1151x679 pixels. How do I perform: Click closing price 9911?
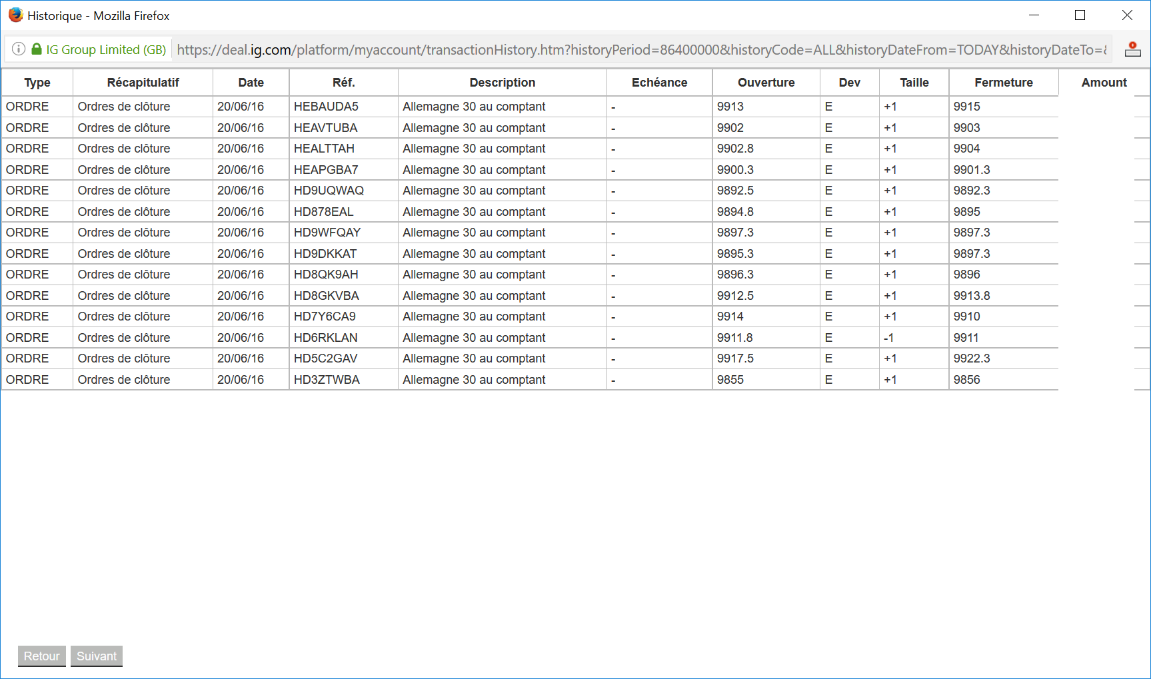(966, 338)
